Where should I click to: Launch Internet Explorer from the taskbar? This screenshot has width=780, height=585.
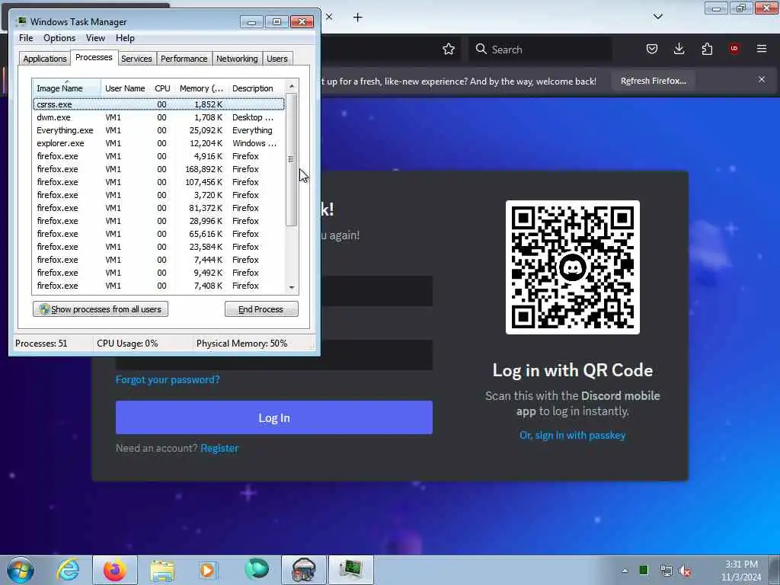[x=68, y=570]
